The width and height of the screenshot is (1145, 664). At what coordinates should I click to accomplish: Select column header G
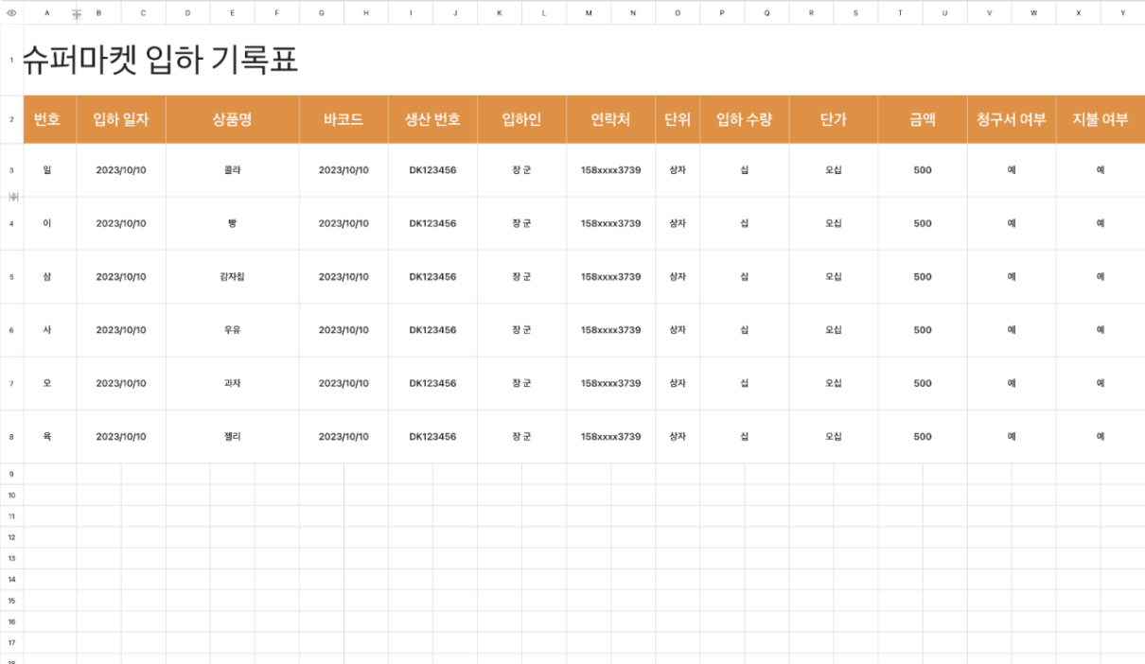(322, 12)
